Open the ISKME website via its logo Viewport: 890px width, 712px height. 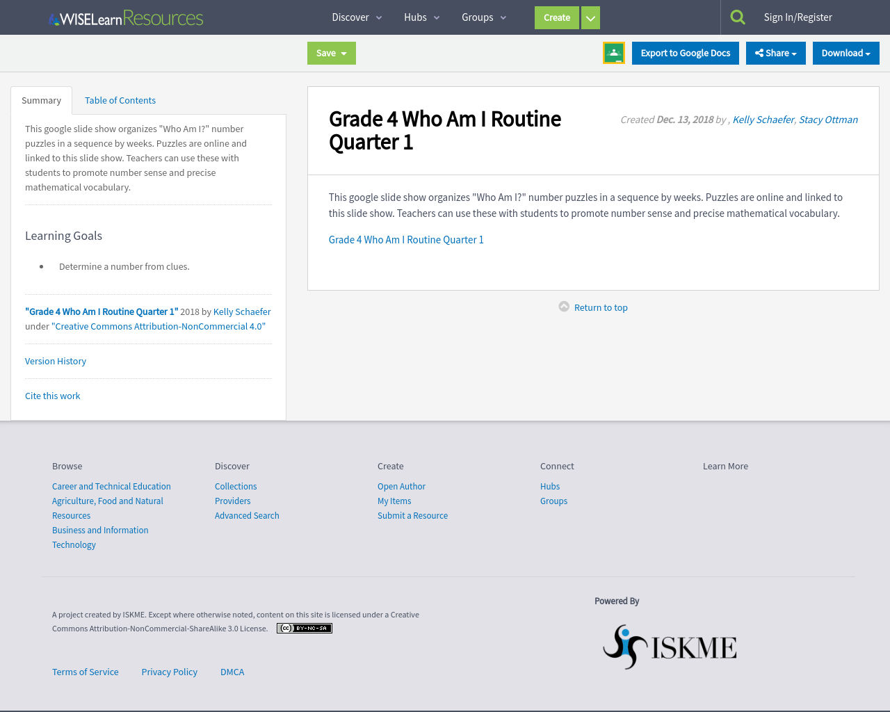tap(669, 646)
